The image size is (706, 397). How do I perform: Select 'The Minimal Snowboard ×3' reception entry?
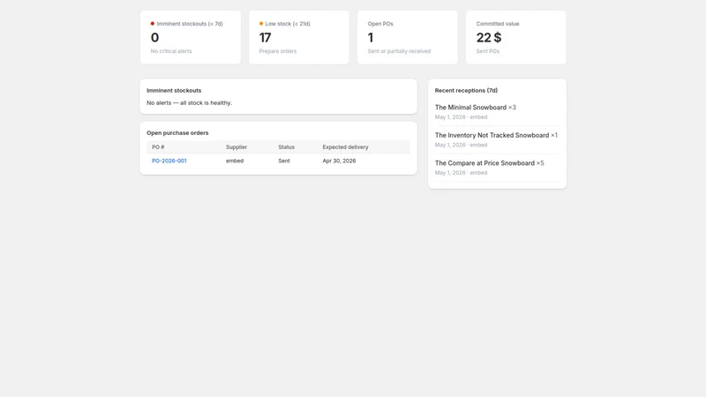(x=476, y=108)
